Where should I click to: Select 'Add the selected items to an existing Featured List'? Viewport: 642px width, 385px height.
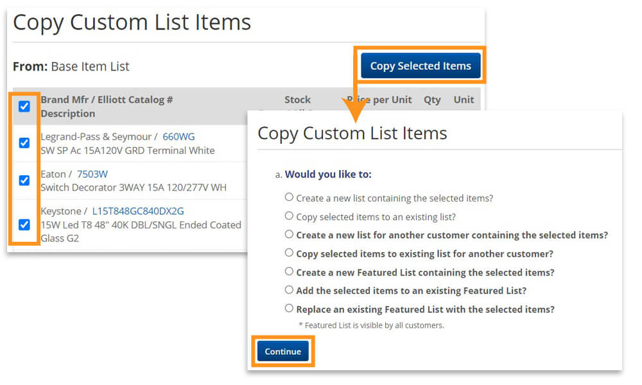tap(289, 289)
